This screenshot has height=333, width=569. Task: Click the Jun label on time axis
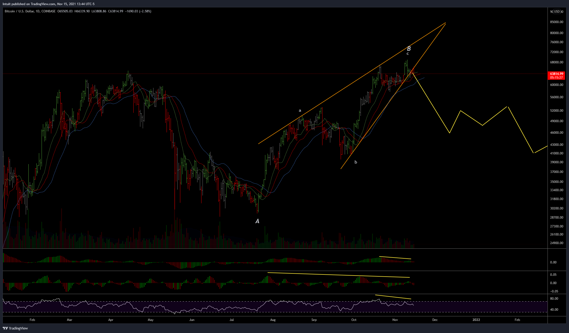click(x=192, y=320)
